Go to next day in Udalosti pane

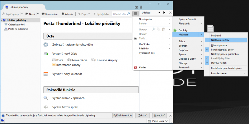164,12
